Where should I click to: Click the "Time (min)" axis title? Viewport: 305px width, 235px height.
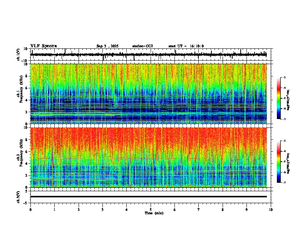coord(154,213)
